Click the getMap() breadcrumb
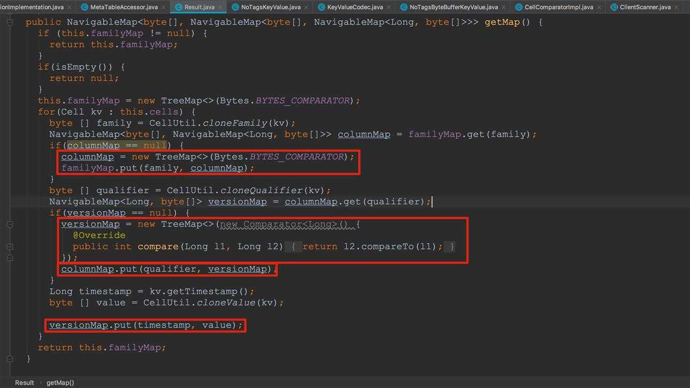 coord(60,383)
